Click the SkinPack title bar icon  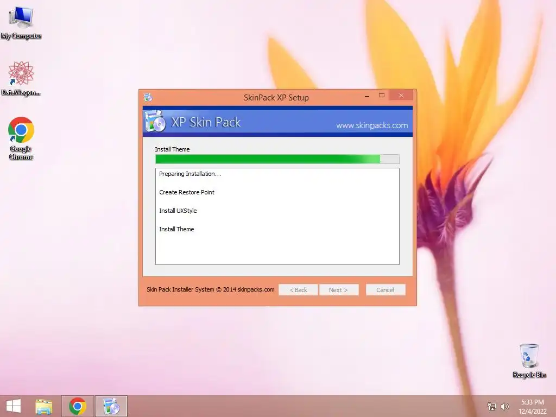click(x=148, y=97)
